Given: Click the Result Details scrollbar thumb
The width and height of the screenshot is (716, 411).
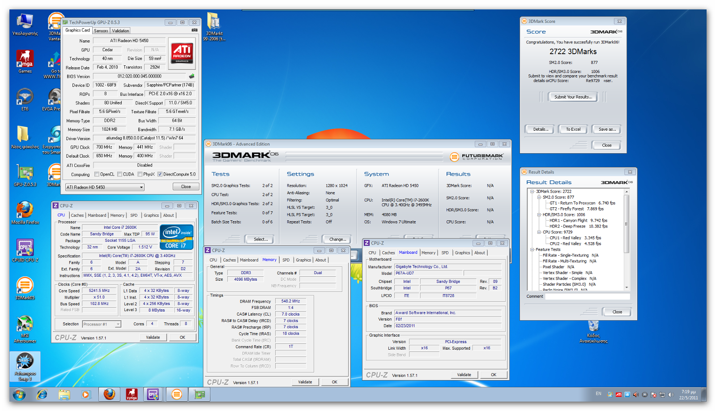Looking at the screenshot, I should point(626,223).
